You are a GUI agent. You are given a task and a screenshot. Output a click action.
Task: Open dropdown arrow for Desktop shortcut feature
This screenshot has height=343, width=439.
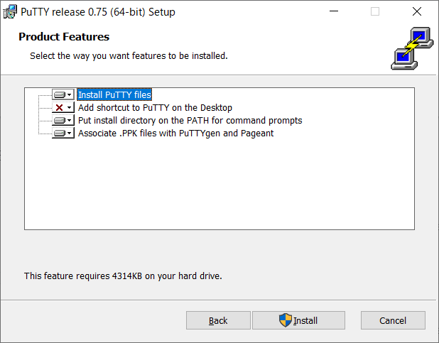point(70,107)
